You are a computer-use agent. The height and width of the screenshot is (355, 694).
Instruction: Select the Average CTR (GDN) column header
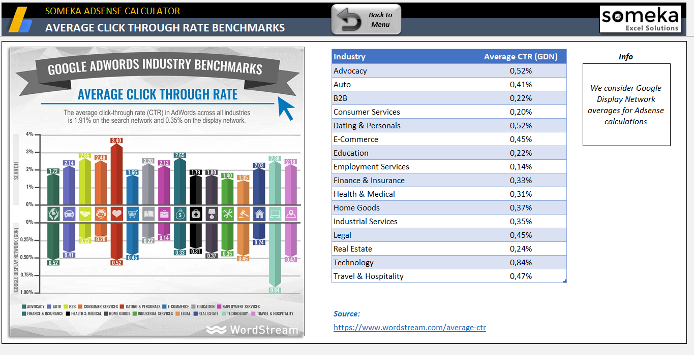[x=520, y=57]
